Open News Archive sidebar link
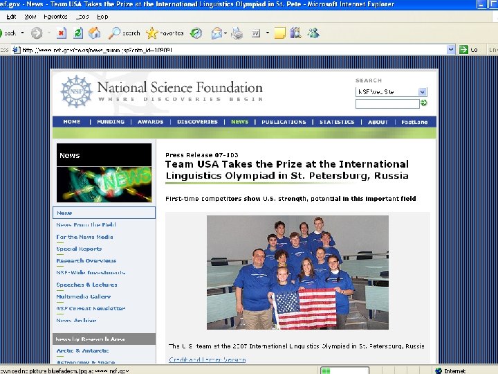Screen dimensions: 498x374 tap(76, 320)
